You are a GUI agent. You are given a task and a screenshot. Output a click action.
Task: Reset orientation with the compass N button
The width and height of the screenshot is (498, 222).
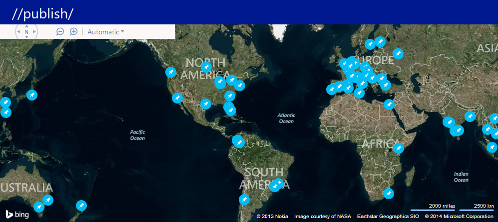tap(26, 32)
